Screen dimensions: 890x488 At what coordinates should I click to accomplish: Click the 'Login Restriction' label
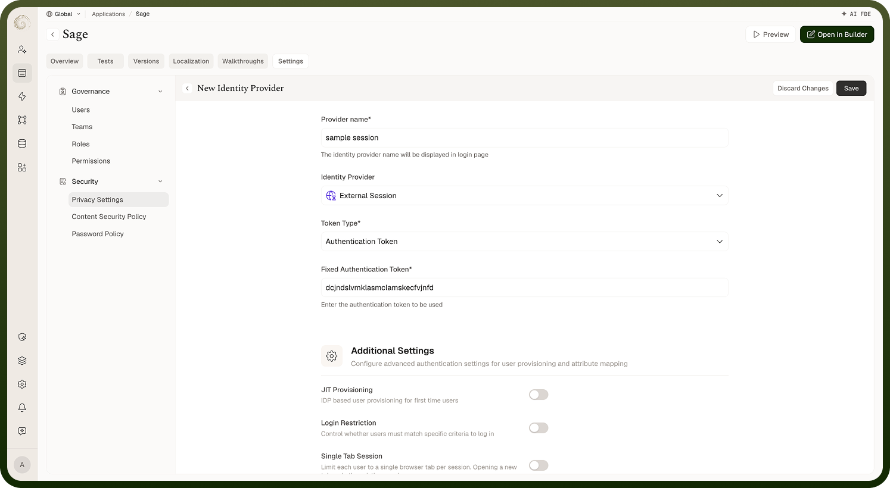[348, 423]
